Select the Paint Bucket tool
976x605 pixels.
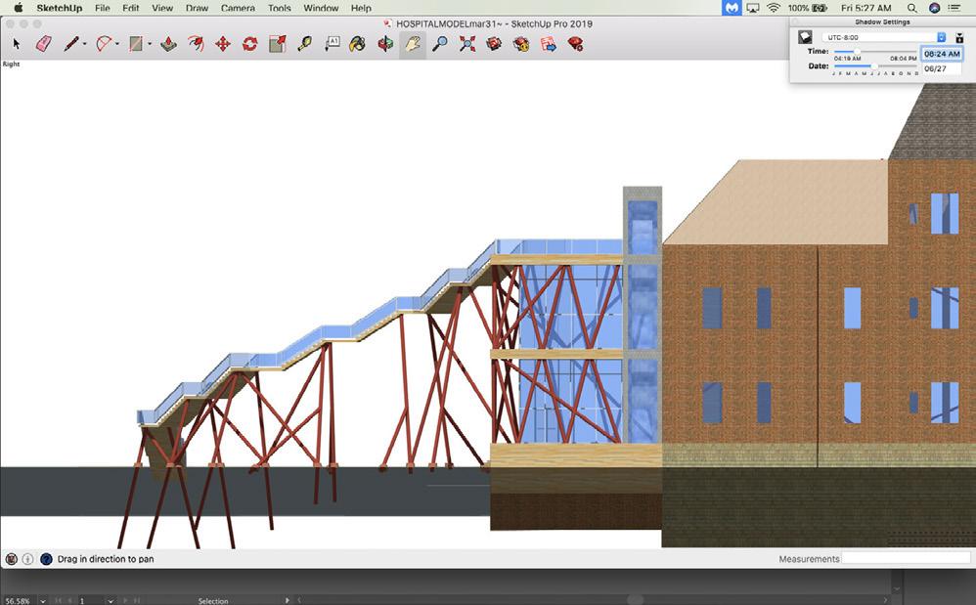[x=359, y=44]
